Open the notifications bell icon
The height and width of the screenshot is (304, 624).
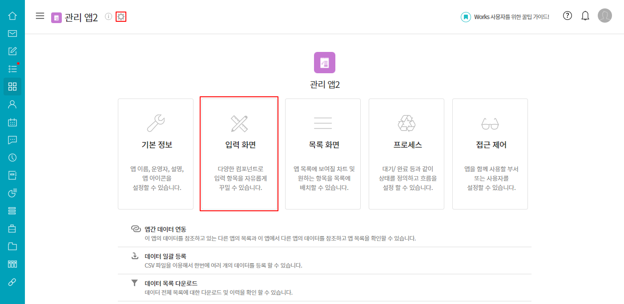[x=585, y=16]
